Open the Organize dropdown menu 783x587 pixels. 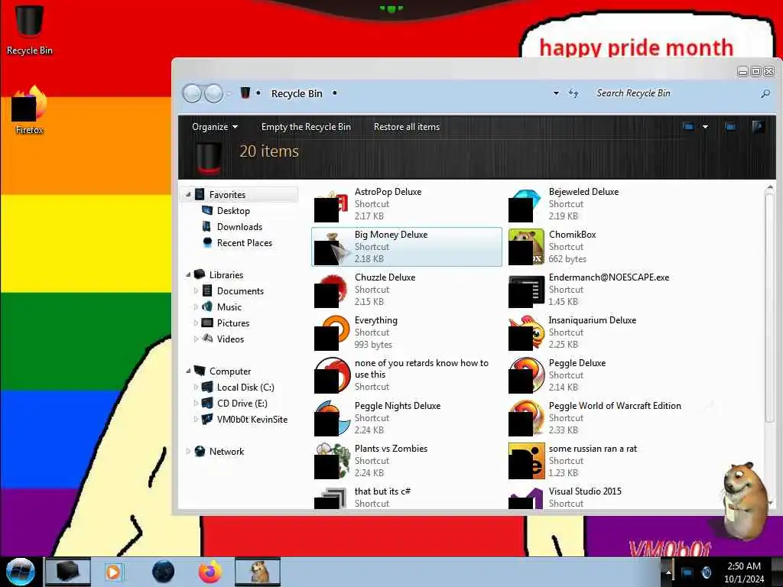(x=215, y=127)
